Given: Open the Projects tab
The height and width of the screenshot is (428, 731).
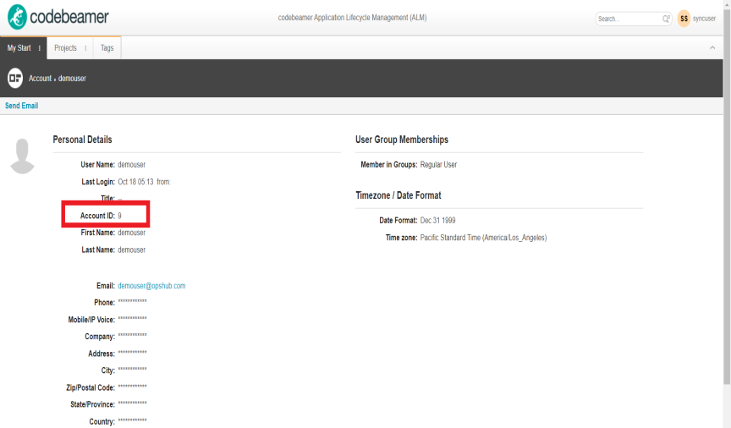Looking at the screenshot, I should pos(65,48).
